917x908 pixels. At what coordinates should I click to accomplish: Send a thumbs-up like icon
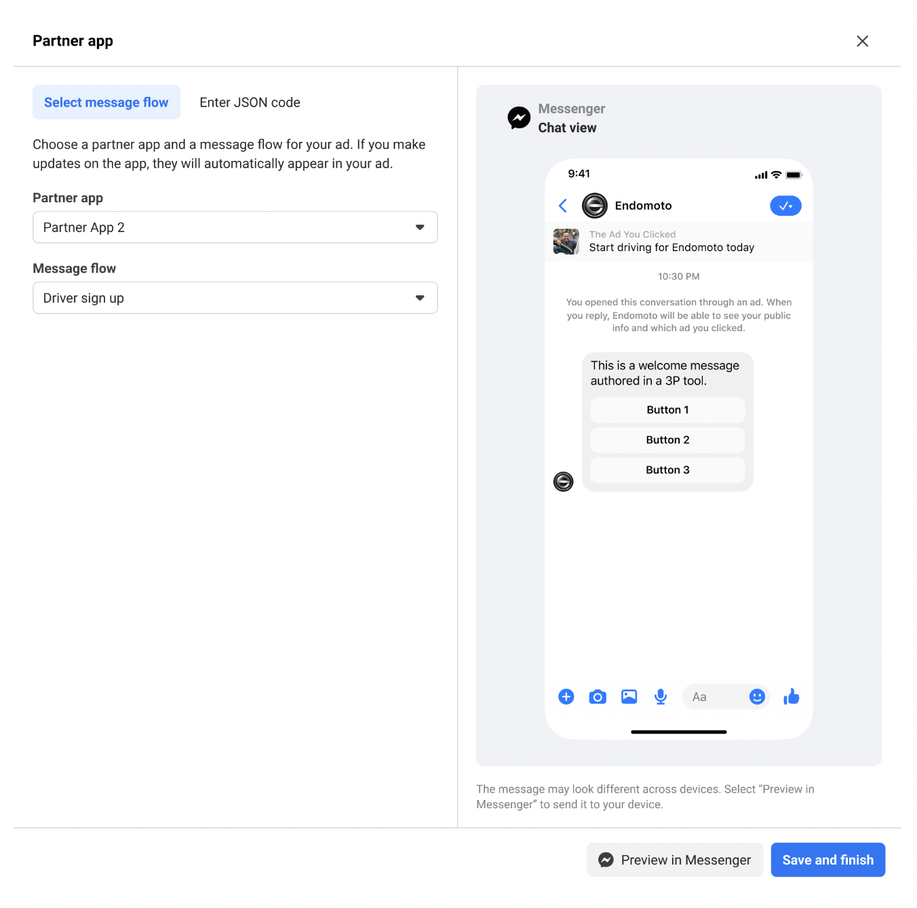tap(792, 696)
